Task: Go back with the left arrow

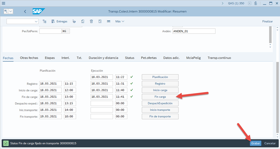Action: (x=25, y=12)
